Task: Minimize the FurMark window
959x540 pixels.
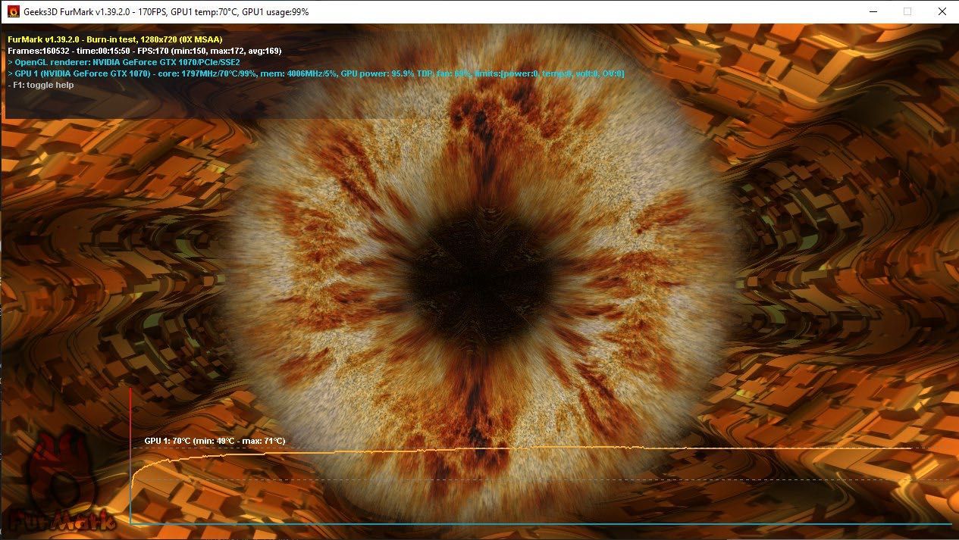Action: pos(873,11)
